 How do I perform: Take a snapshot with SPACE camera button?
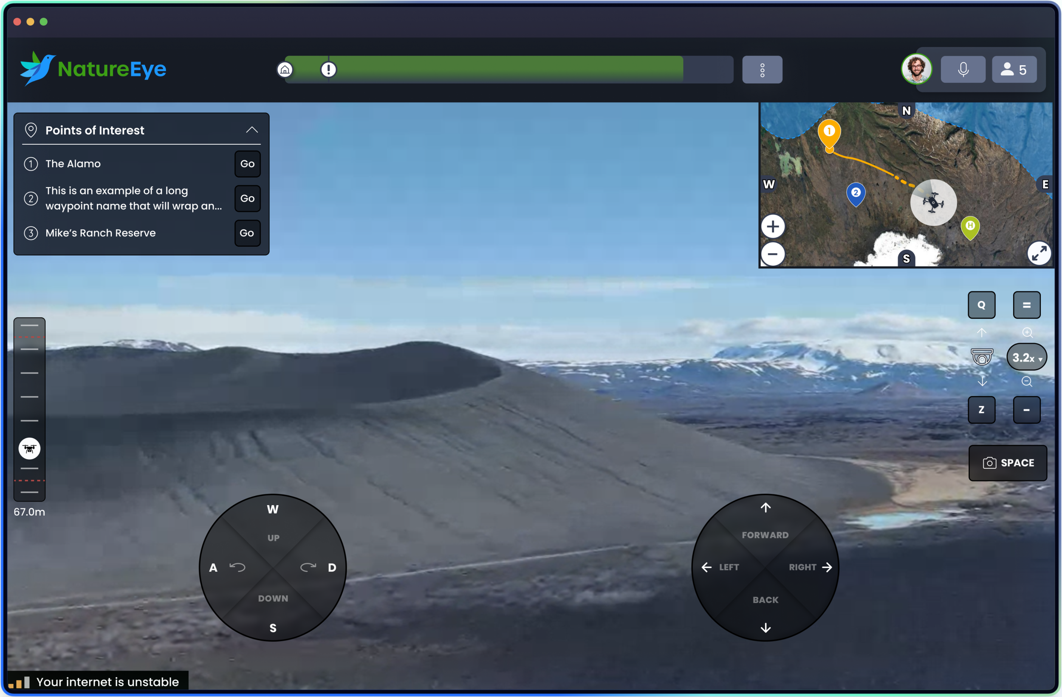(1007, 462)
